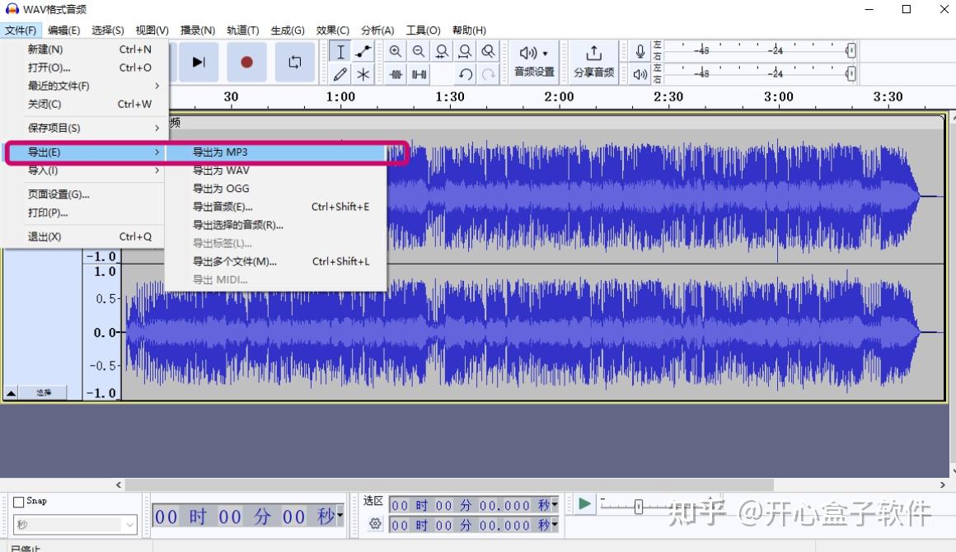Image resolution: width=956 pixels, height=552 pixels.
Task: Open the selection start time format dropdown
Action: tap(554, 504)
